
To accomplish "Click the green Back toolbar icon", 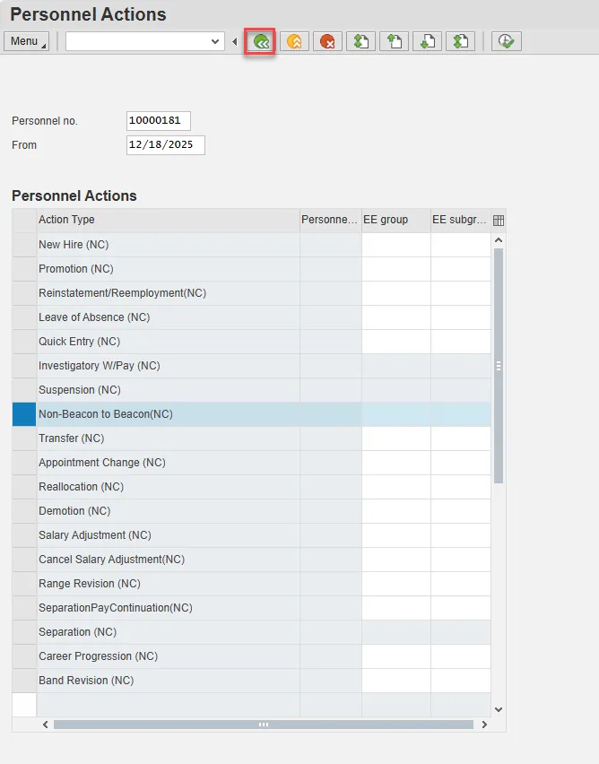I will click(260, 41).
